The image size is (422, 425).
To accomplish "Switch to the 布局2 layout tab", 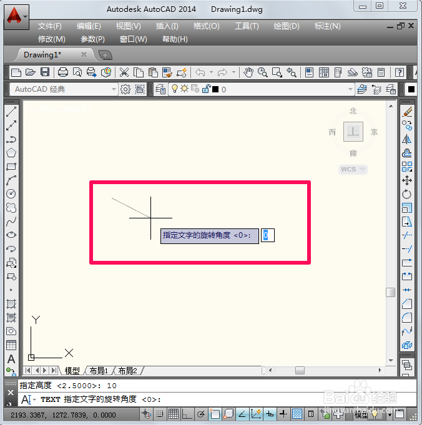I will (x=127, y=371).
